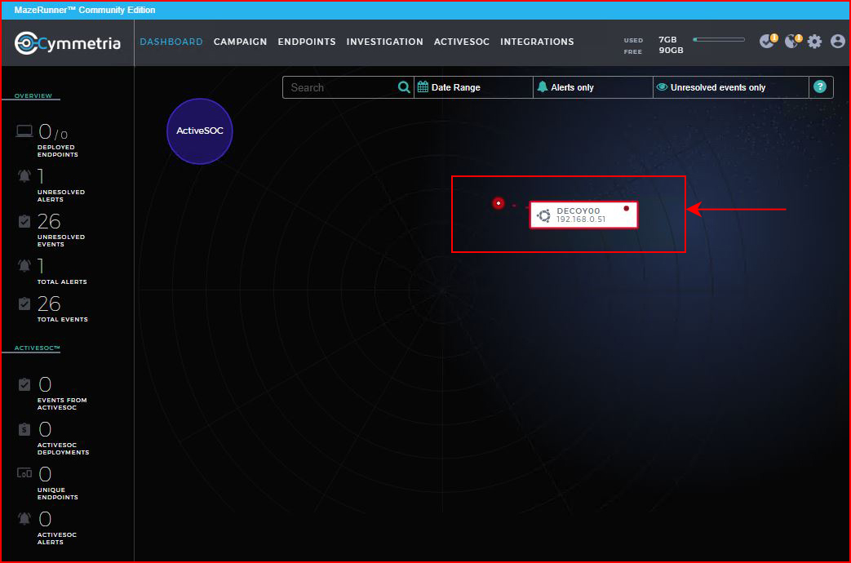Click the Total Alerts label
This screenshot has width=851, height=563.
click(62, 281)
